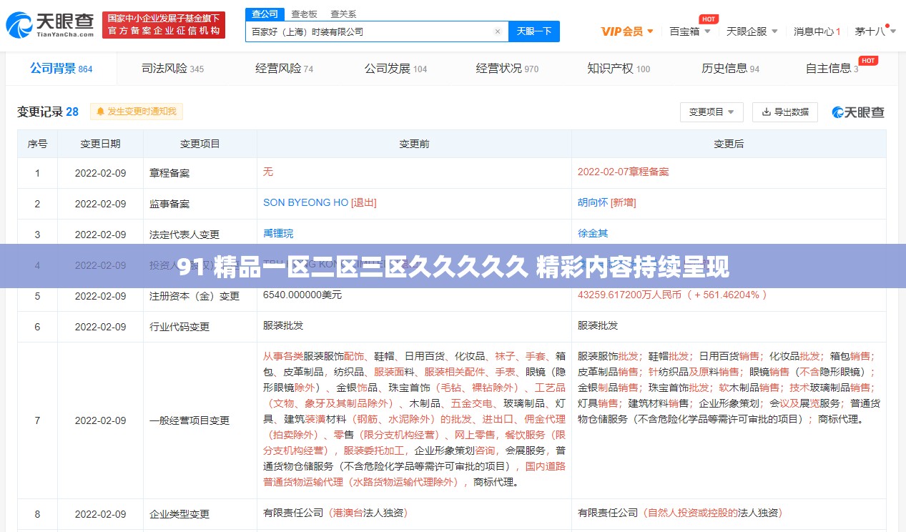Open the 徐金其 person link
Image resolution: width=906 pixels, height=532 pixels.
pyautogui.click(x=593, y=233)
